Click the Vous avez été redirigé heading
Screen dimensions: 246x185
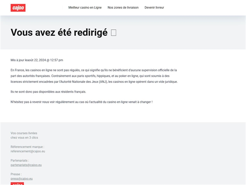(59, 33)
